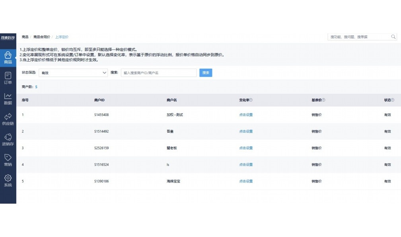Click the magnifier icon in the top search bar
This screenshot has width=401, height=237.
pyautogui.click(x=393, y=37)
